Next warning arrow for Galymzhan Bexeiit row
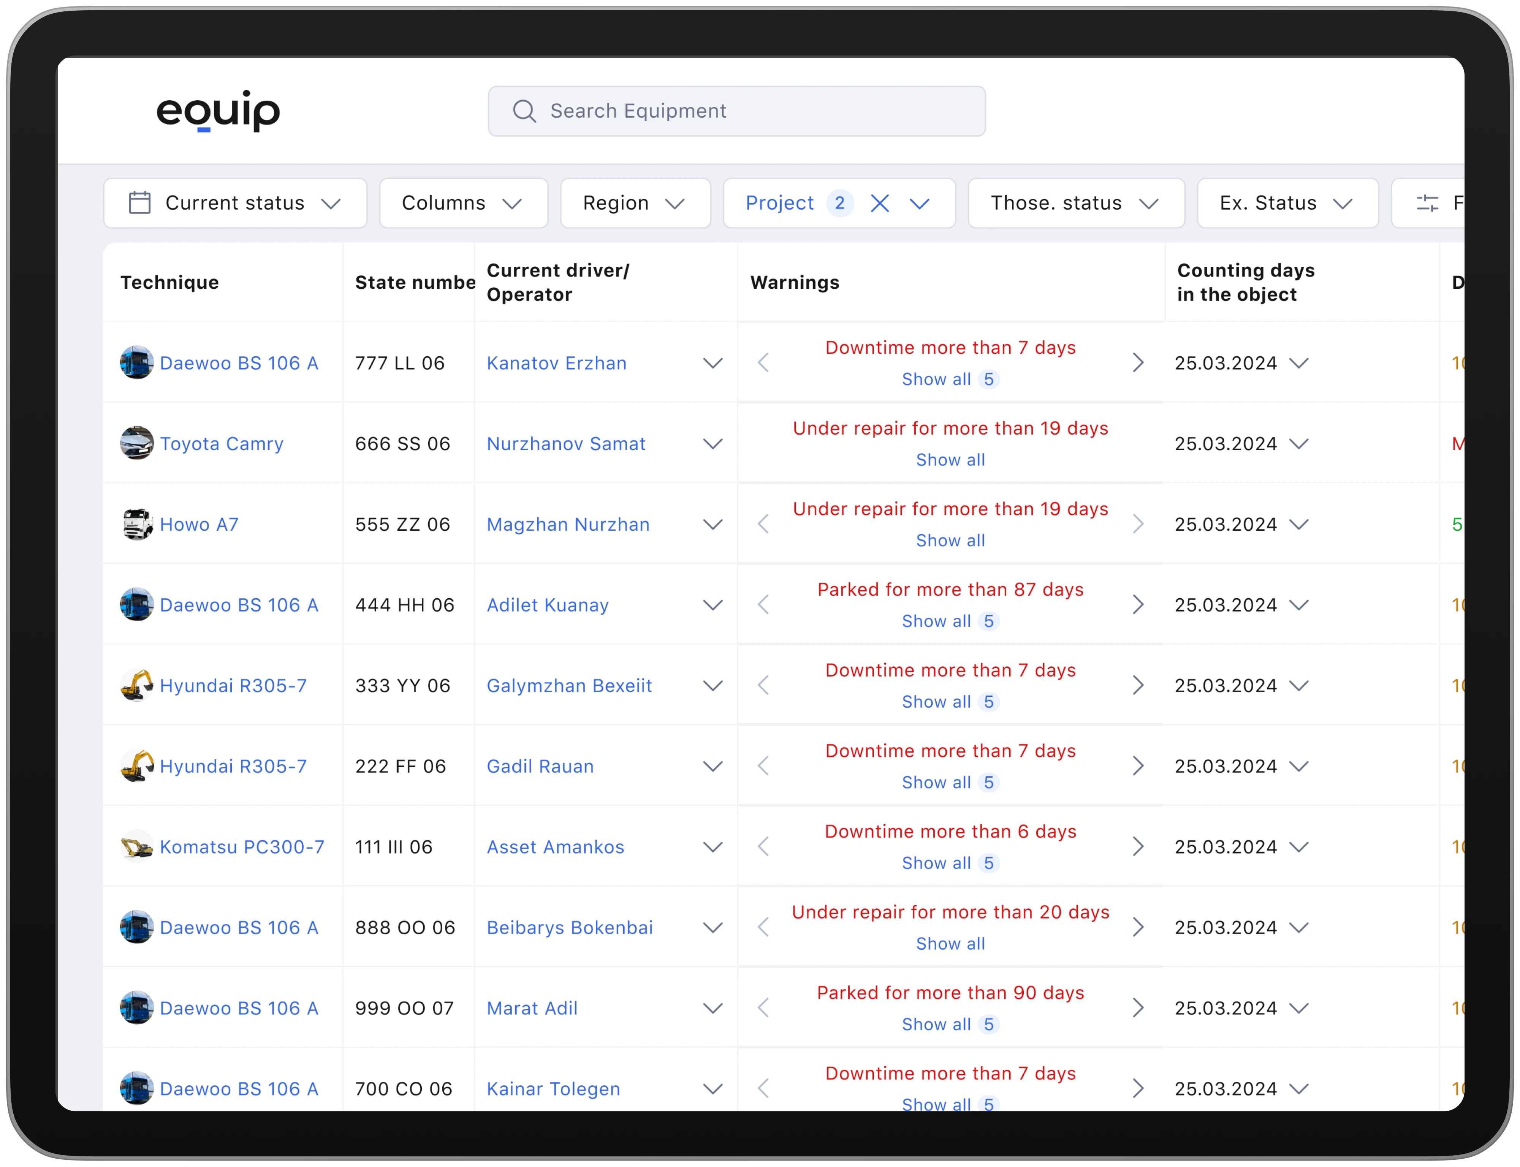The height and width of the screenshot is (1167, 1520). [x=1137, y=685]
